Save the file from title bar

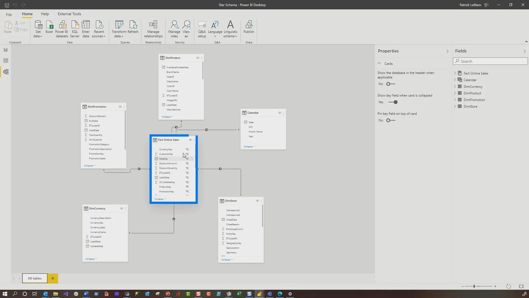tap(7, 5)
